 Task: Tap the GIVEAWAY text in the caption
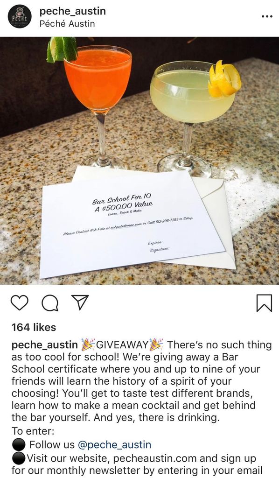click(122, 345)
